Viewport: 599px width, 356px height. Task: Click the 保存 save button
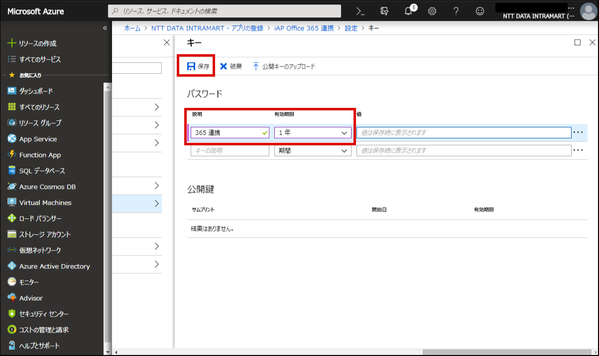(198, 66)
